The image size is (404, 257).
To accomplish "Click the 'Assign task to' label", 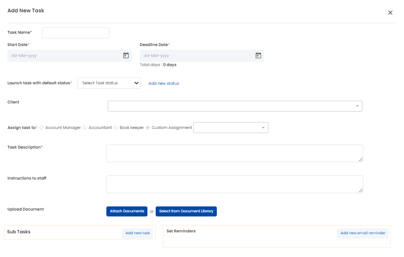I will point(21,128).
